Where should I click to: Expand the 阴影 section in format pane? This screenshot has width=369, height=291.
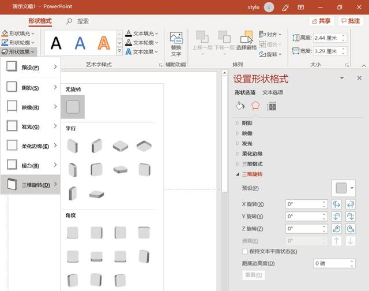click(x=247, y=123)
